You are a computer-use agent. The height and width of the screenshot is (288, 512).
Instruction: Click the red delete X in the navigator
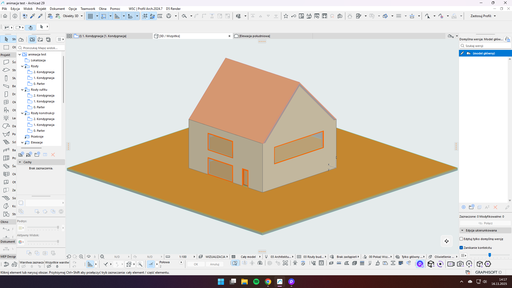click(53, 155)
